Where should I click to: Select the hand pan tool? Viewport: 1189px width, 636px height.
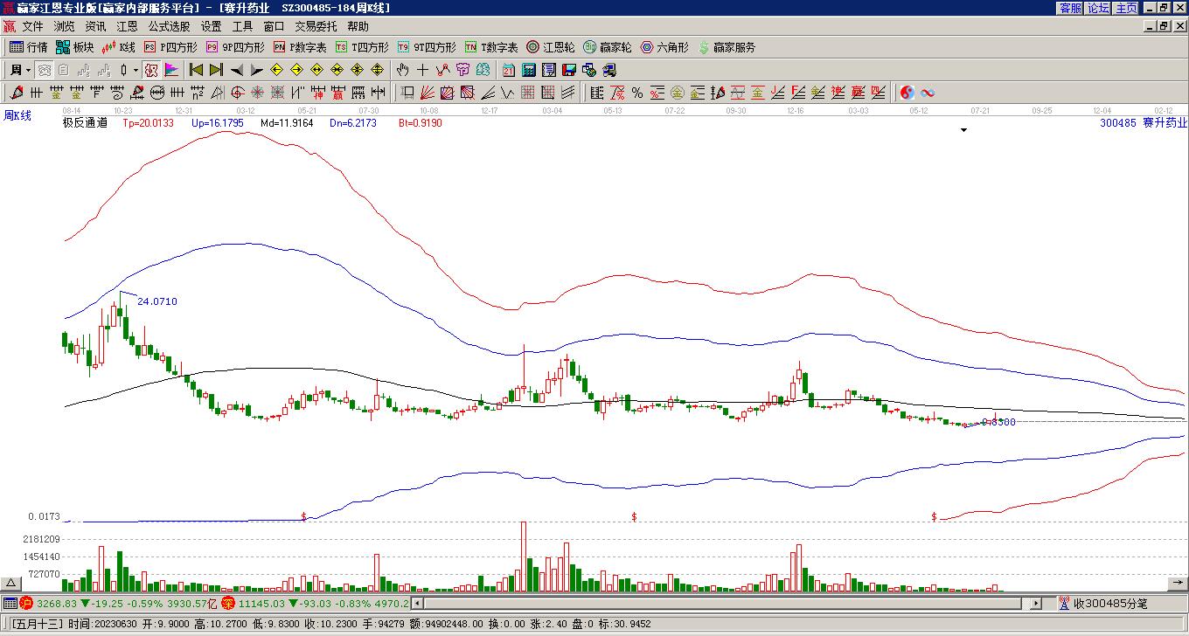402,70
